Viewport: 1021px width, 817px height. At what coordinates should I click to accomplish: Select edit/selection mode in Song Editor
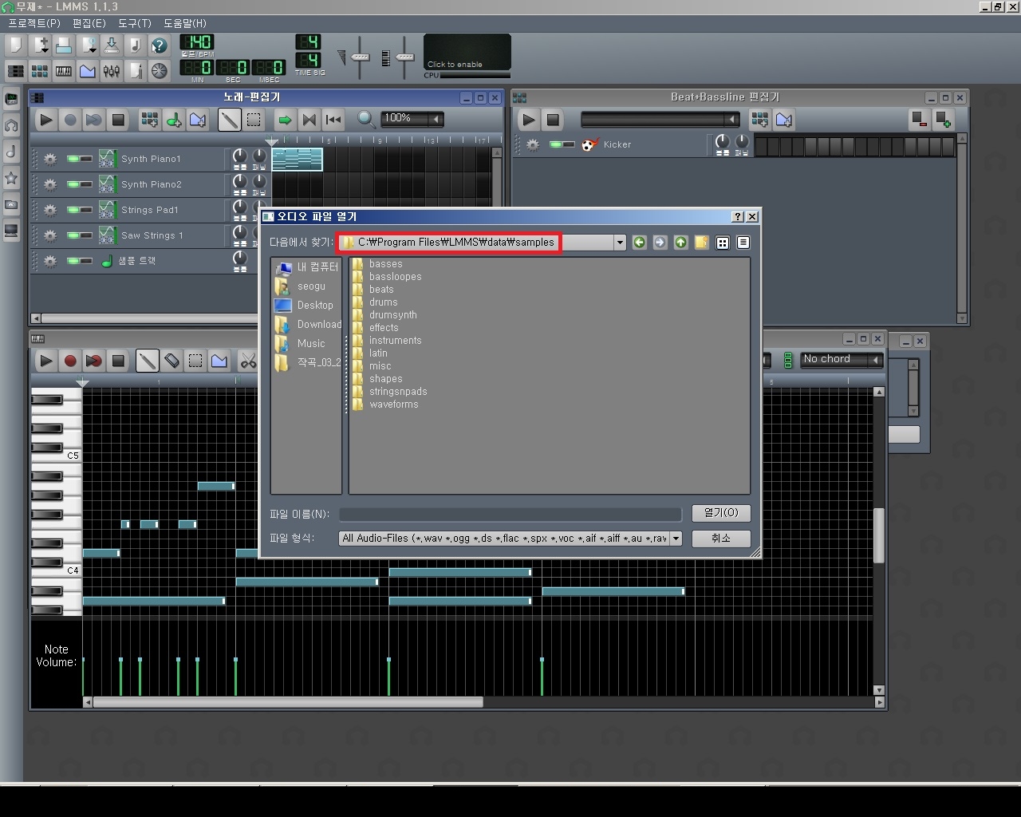coord(254,120)
